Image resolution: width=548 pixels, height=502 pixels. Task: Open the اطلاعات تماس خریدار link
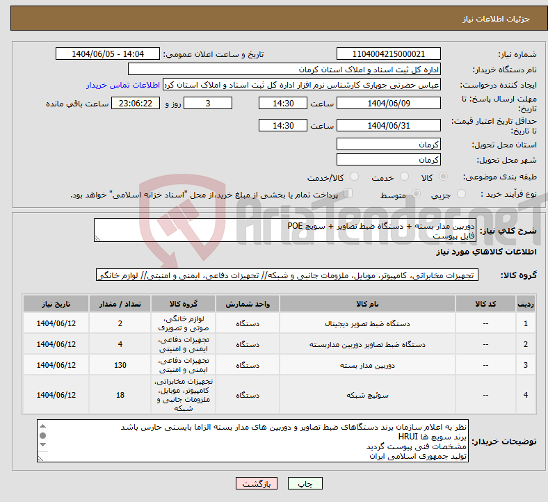(x=123, y=85)
